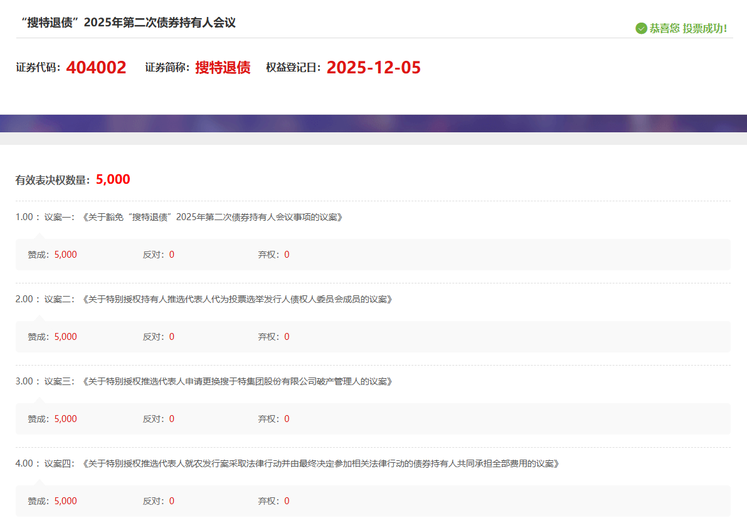Click the record date 2025-12-05
Screen dimensions: 747x523
click(x=374, y=67)
